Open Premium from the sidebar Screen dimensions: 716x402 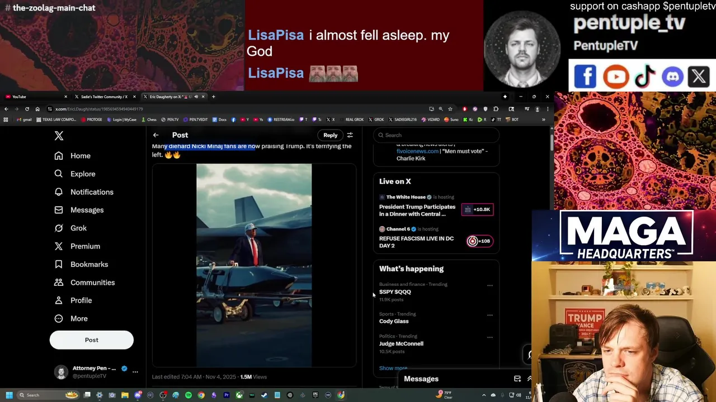coord(77,246)
